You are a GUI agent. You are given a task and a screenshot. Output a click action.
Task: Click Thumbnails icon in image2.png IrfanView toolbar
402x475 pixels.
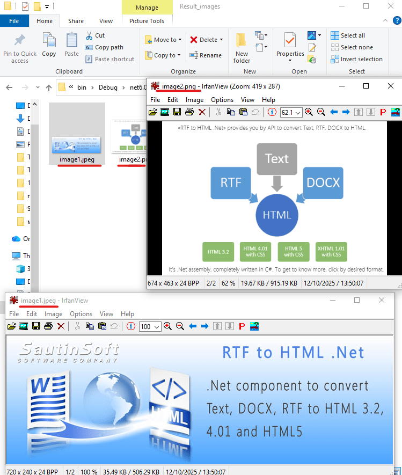point(165,112)
